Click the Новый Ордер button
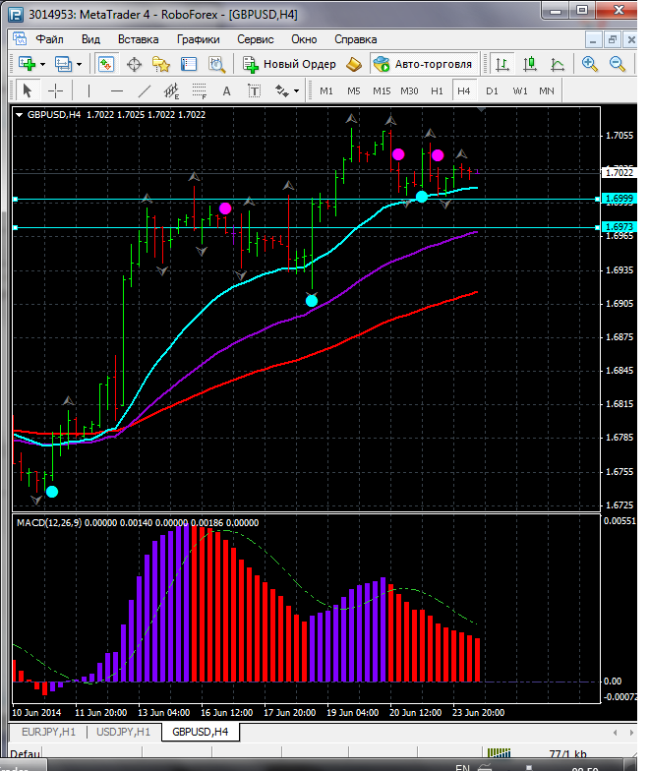This screenshot has width=649, height=771. click(x=290, y=64)
